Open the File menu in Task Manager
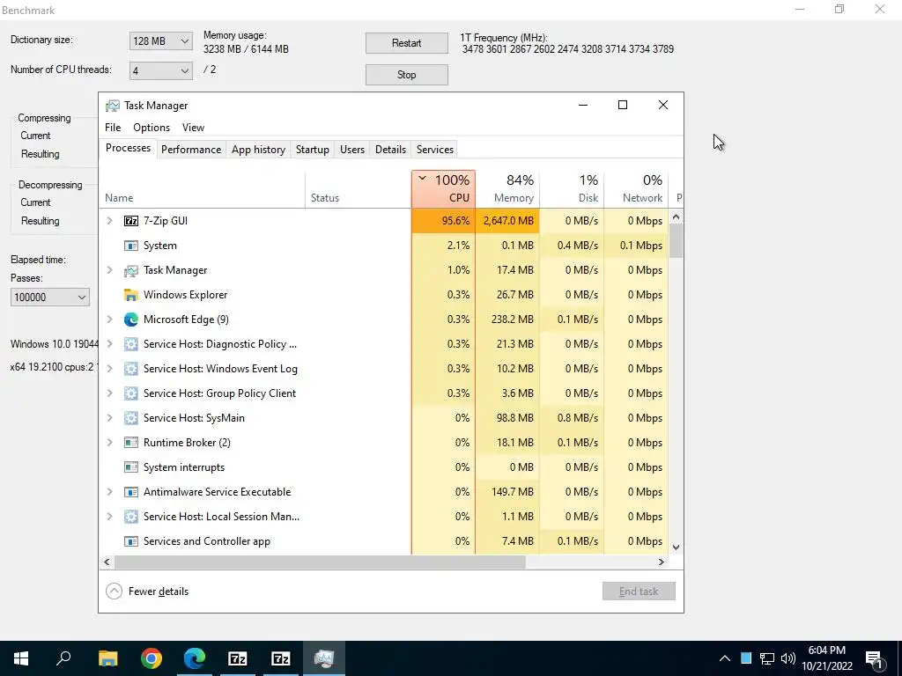 [x=113, y=128]
